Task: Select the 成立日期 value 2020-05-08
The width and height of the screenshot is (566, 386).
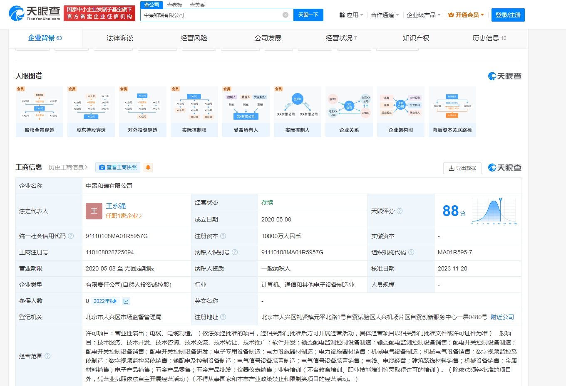Action: (x=276, y=219)
